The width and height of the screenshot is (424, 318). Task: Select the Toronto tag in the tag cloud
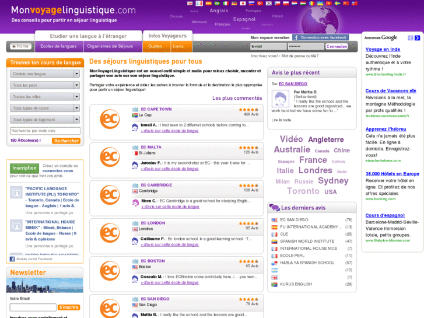click(303, 191)
